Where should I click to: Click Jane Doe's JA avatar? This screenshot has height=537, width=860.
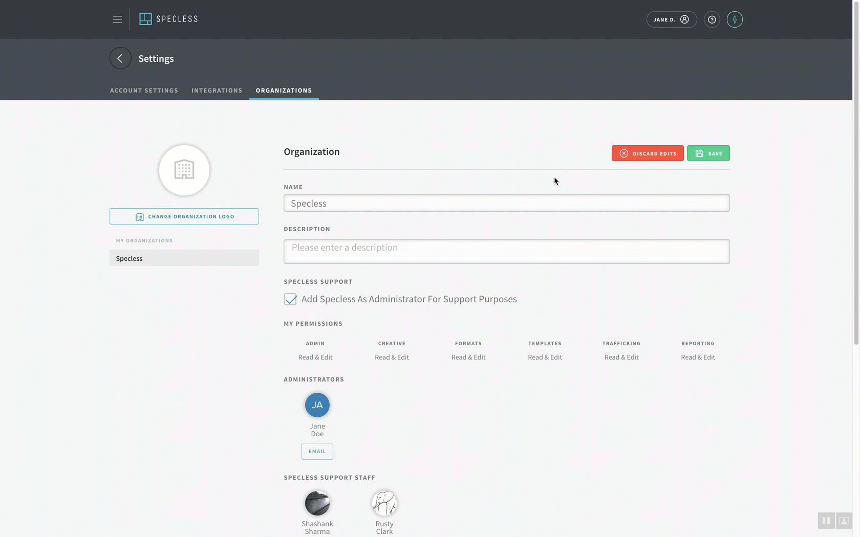tap(317, 405)
